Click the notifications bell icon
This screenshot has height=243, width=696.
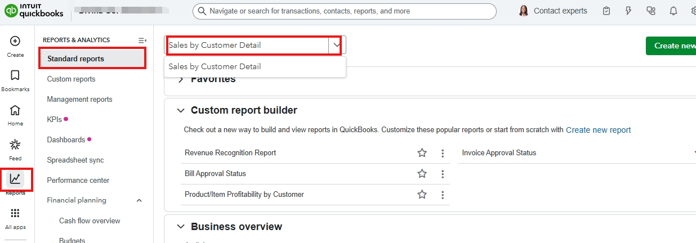click(x=673, y=11)
